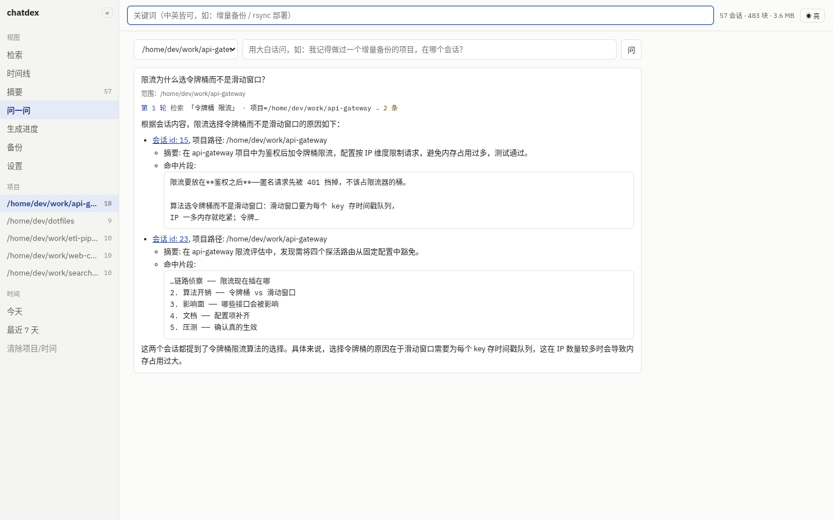Focus the keyword search field
Image resolution: width=833 pixels, height=520 pixels.
pos(421,16)
